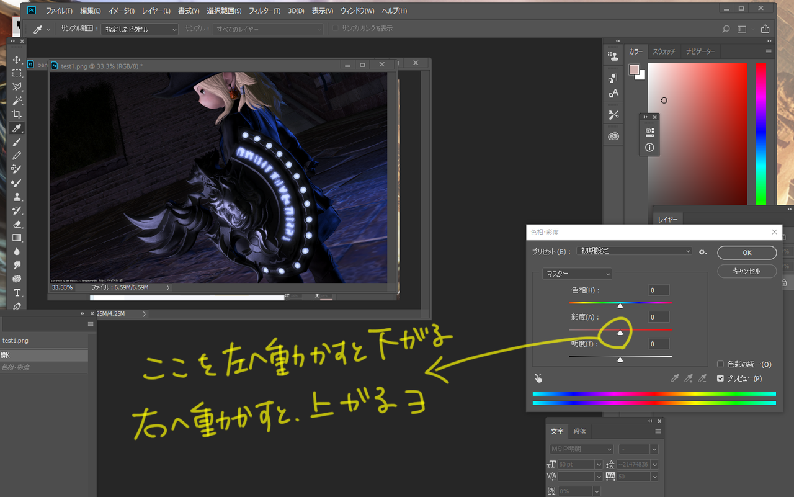The width and height of the screenshot is (794, 497).
Task: Open the サンプル範囲 dropdown
Action: click(141, 29)
